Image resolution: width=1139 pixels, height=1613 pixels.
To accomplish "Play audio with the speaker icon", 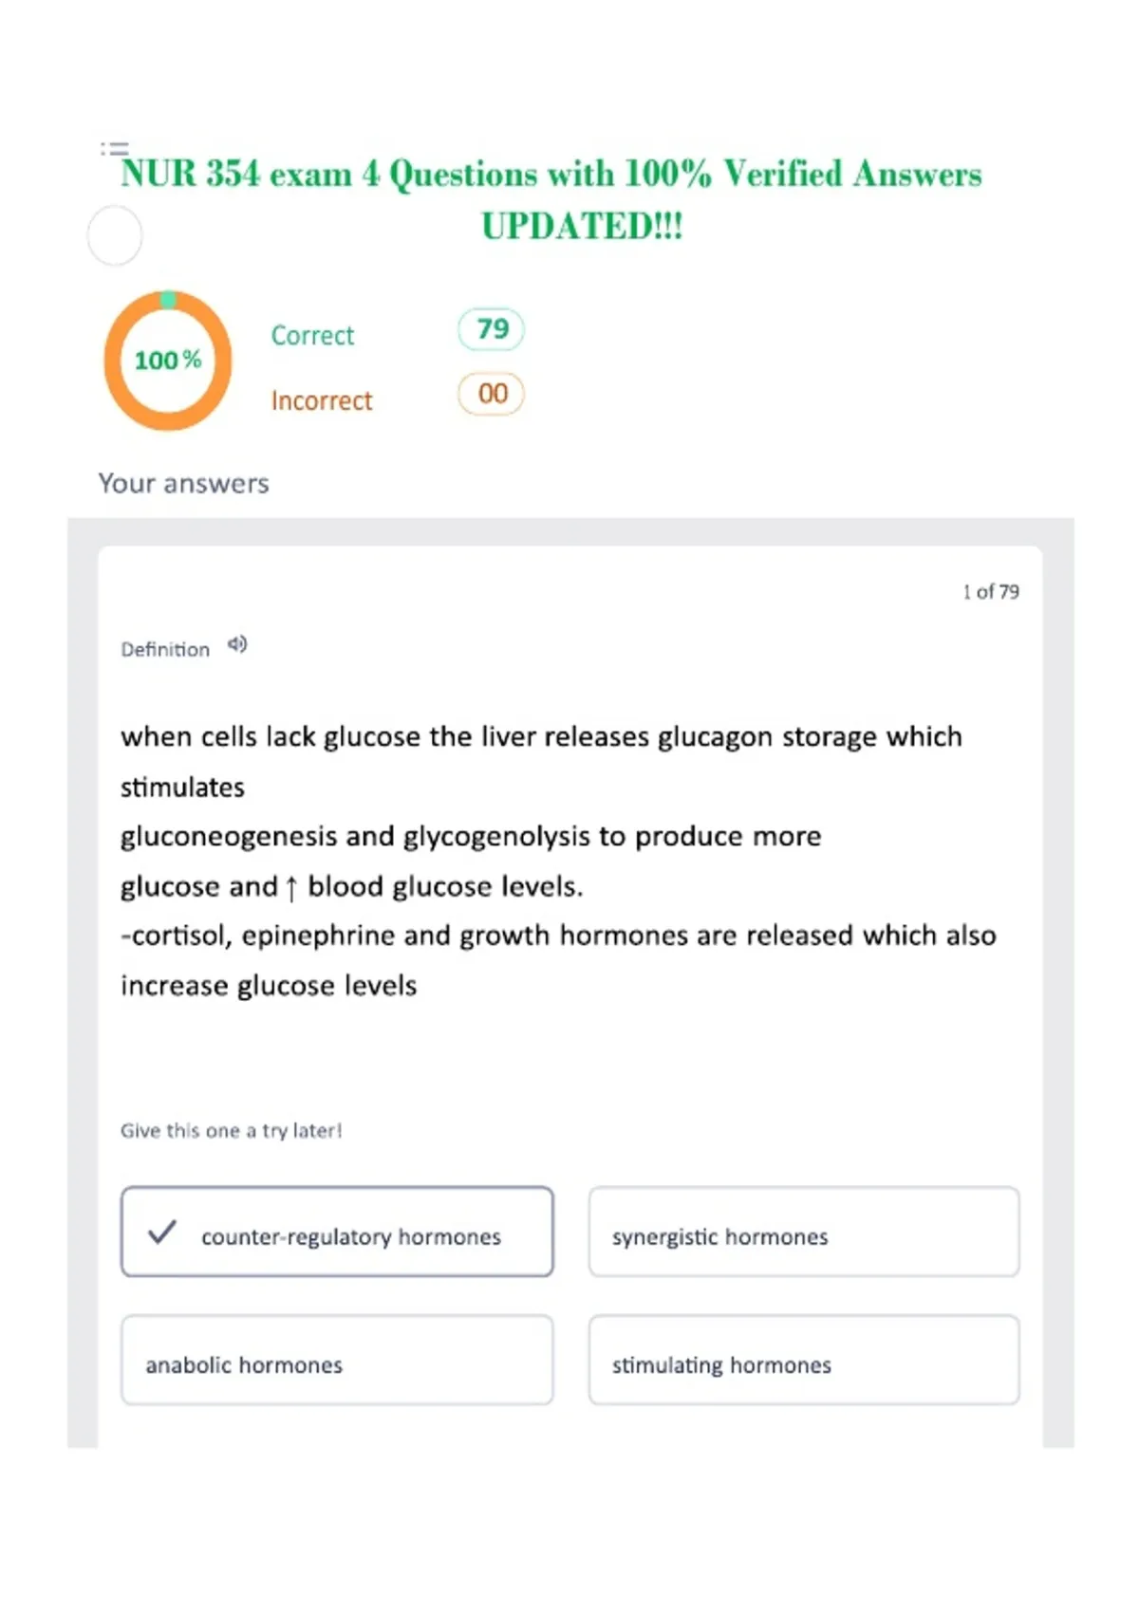I will pos(237,645).
